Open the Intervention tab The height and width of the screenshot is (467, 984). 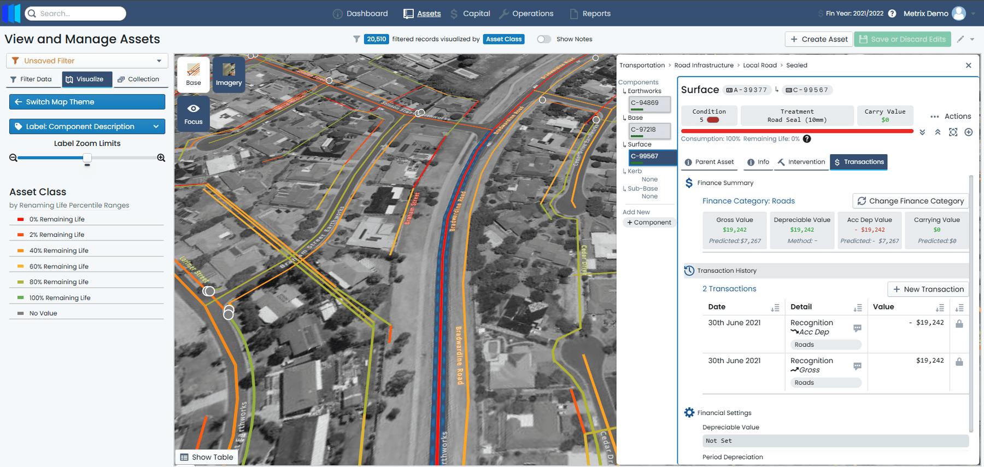(x=801, y=162)
